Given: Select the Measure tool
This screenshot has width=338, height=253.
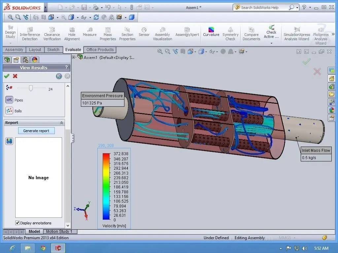Looking at the screenshot, I should pos(89,32).
